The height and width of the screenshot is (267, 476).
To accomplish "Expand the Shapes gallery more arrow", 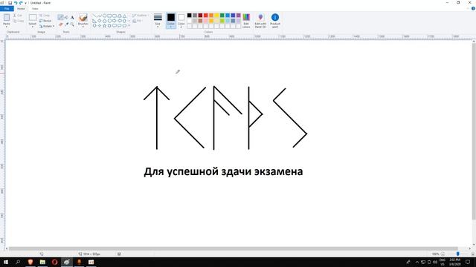I will tap(129, 26).
